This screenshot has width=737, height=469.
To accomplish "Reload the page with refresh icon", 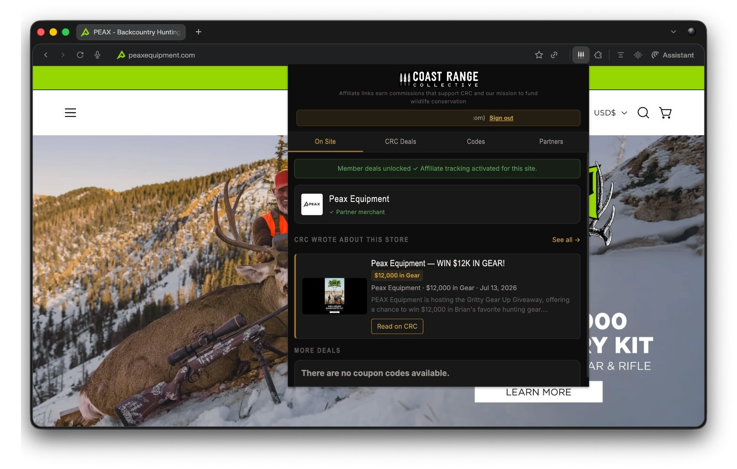I will coord(80,55).
